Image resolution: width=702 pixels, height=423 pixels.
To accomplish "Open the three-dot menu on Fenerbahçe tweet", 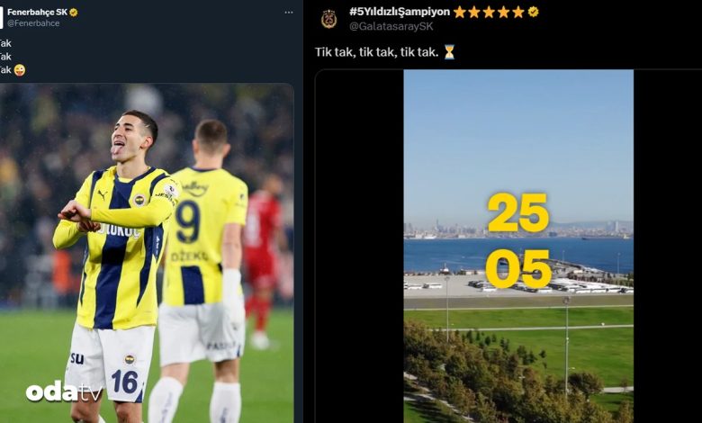I will point(289,13).
